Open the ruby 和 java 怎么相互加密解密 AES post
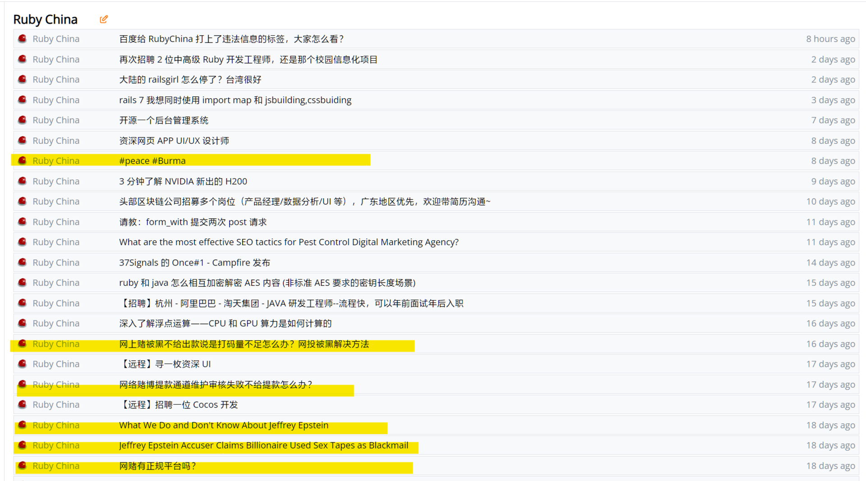 click(267, 282)
